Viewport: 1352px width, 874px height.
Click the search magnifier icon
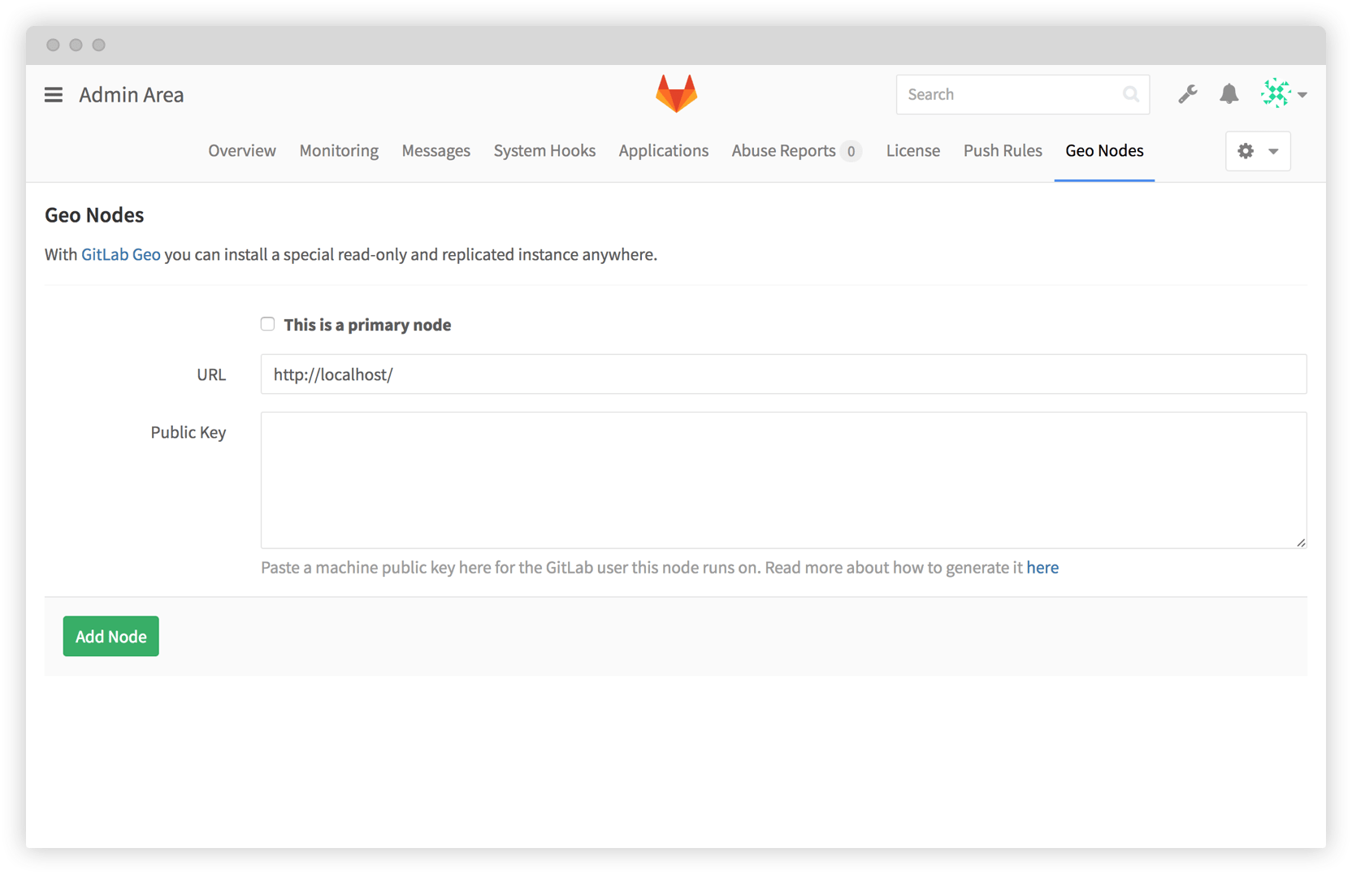pos(1131,94)
